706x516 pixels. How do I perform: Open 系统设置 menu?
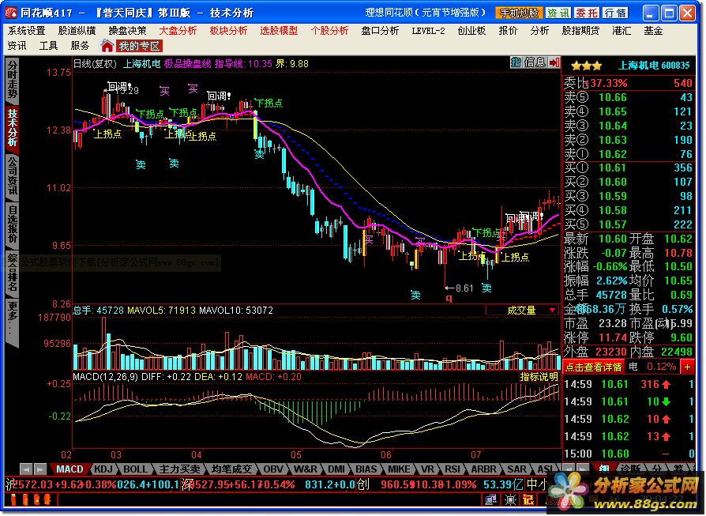27,31
